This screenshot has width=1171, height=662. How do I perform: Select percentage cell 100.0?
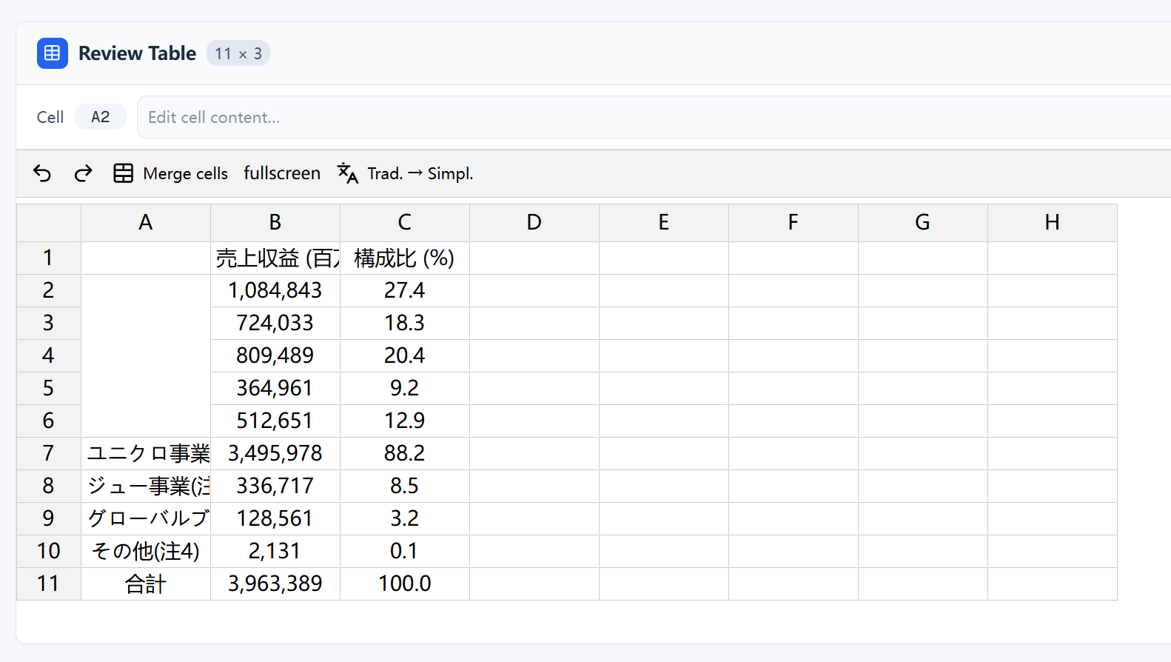click(405, 584)
